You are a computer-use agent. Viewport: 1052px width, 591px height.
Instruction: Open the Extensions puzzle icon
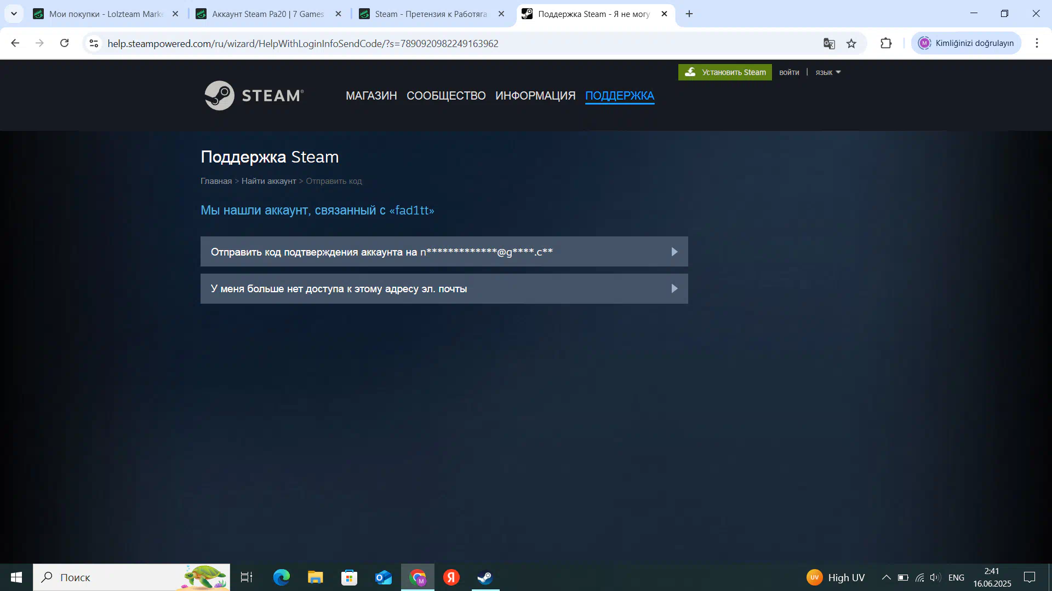[x=886, y=43]
